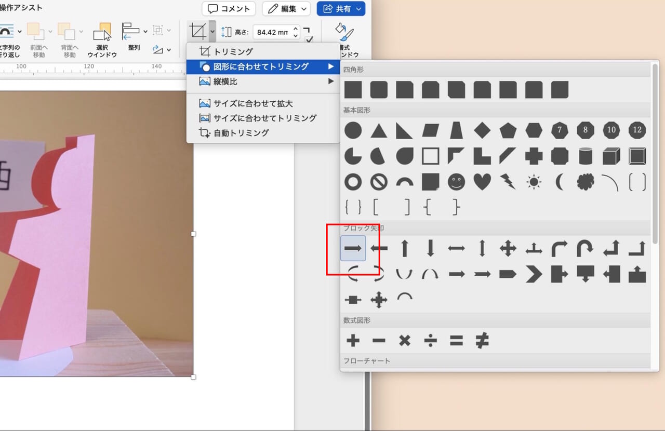Choose the heart shape for cropping
This screenshot has height=431, width=665.
[482, 182]
